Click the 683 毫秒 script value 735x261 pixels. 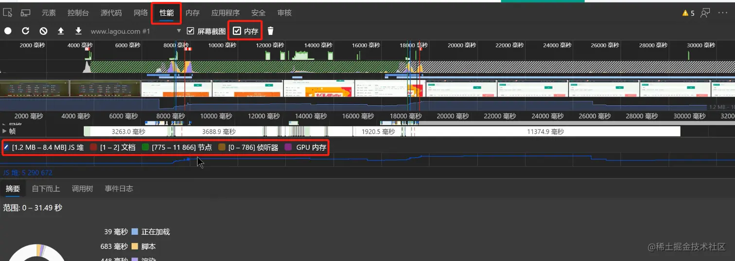114,246
